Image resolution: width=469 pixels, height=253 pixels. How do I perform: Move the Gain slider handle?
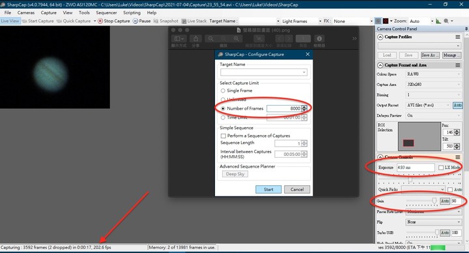coord(434,201)
